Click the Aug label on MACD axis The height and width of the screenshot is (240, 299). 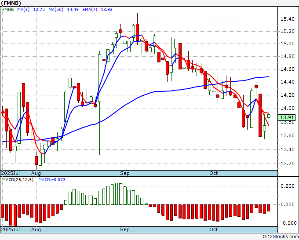pyautogui.click(x=36, y=229)
